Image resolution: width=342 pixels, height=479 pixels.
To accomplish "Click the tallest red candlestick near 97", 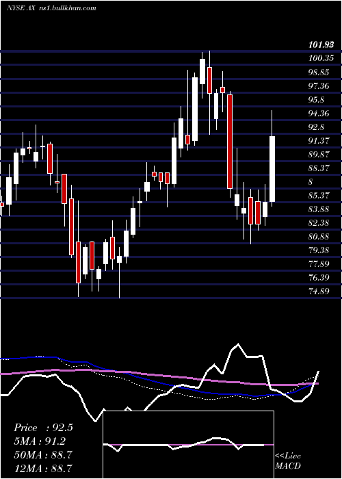I will (230, 142).
